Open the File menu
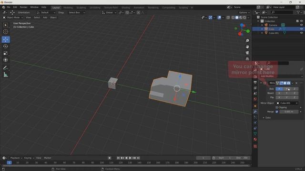 [x=9, y=7]
